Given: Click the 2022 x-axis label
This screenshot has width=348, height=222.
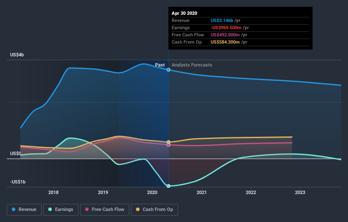Looking at the screenshot, I should pos(251,192).
